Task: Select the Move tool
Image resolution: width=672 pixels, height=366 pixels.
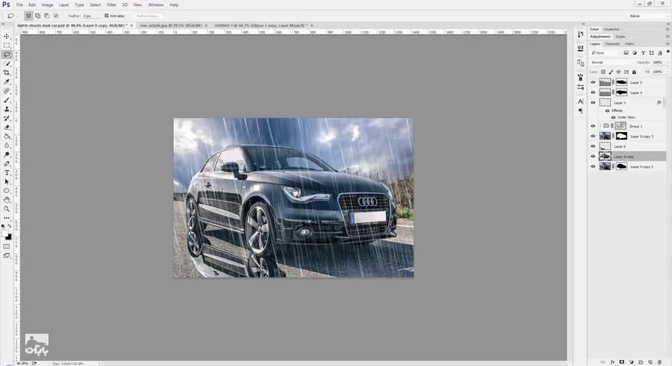Action: coord(6,37)
